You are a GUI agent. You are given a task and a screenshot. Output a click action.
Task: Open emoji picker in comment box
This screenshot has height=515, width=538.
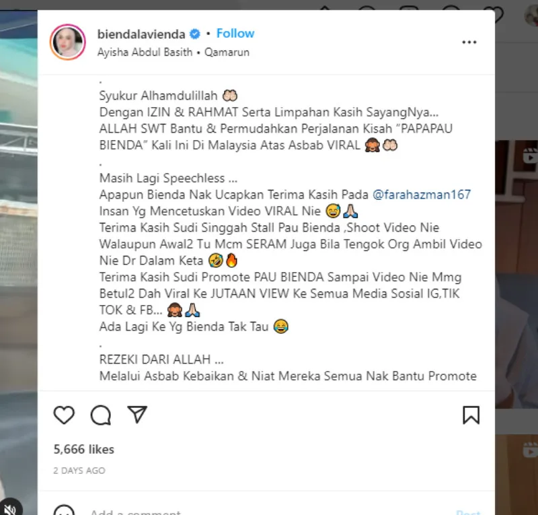pyautogui.click(x=64, y=510)
